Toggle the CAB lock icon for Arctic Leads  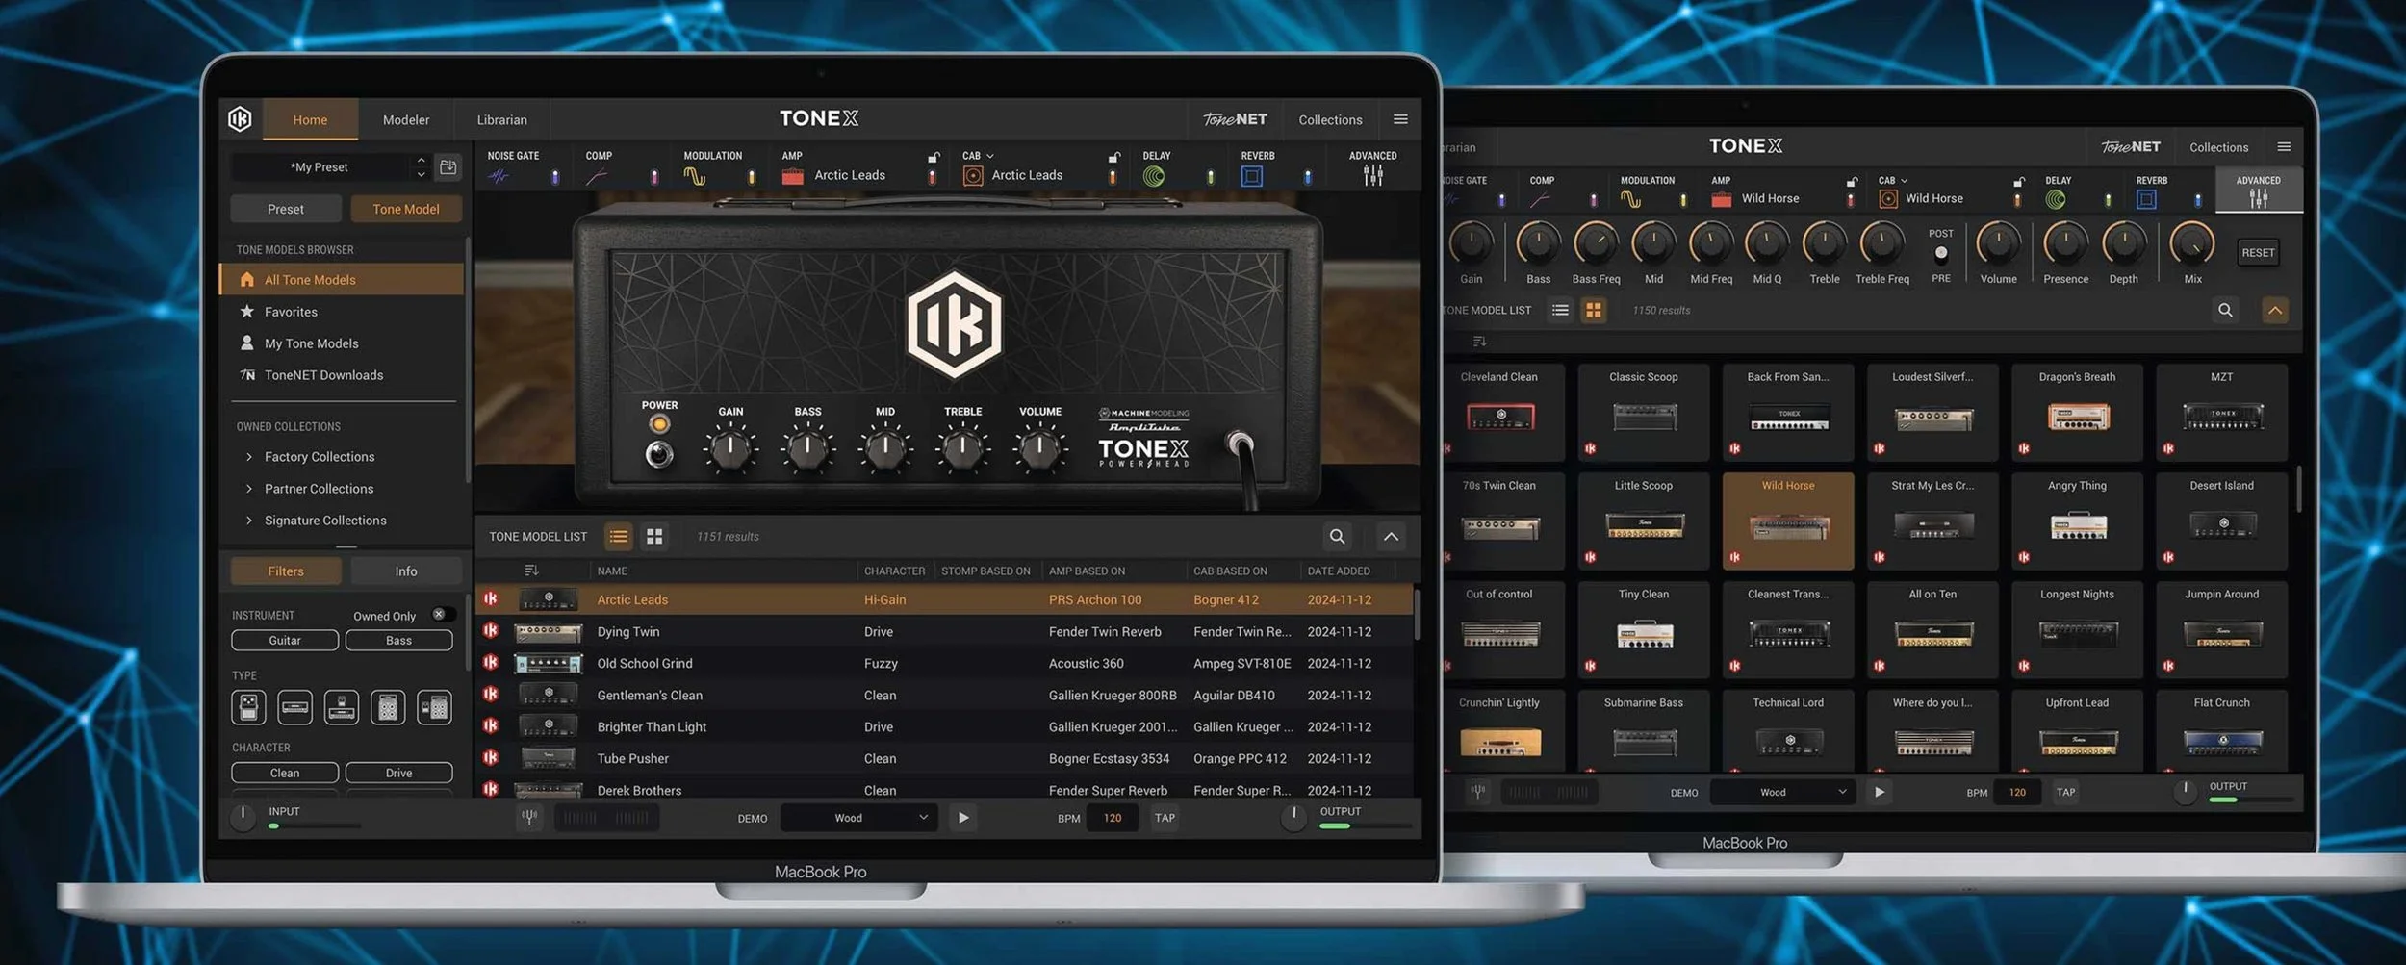tap(1113, 157)
